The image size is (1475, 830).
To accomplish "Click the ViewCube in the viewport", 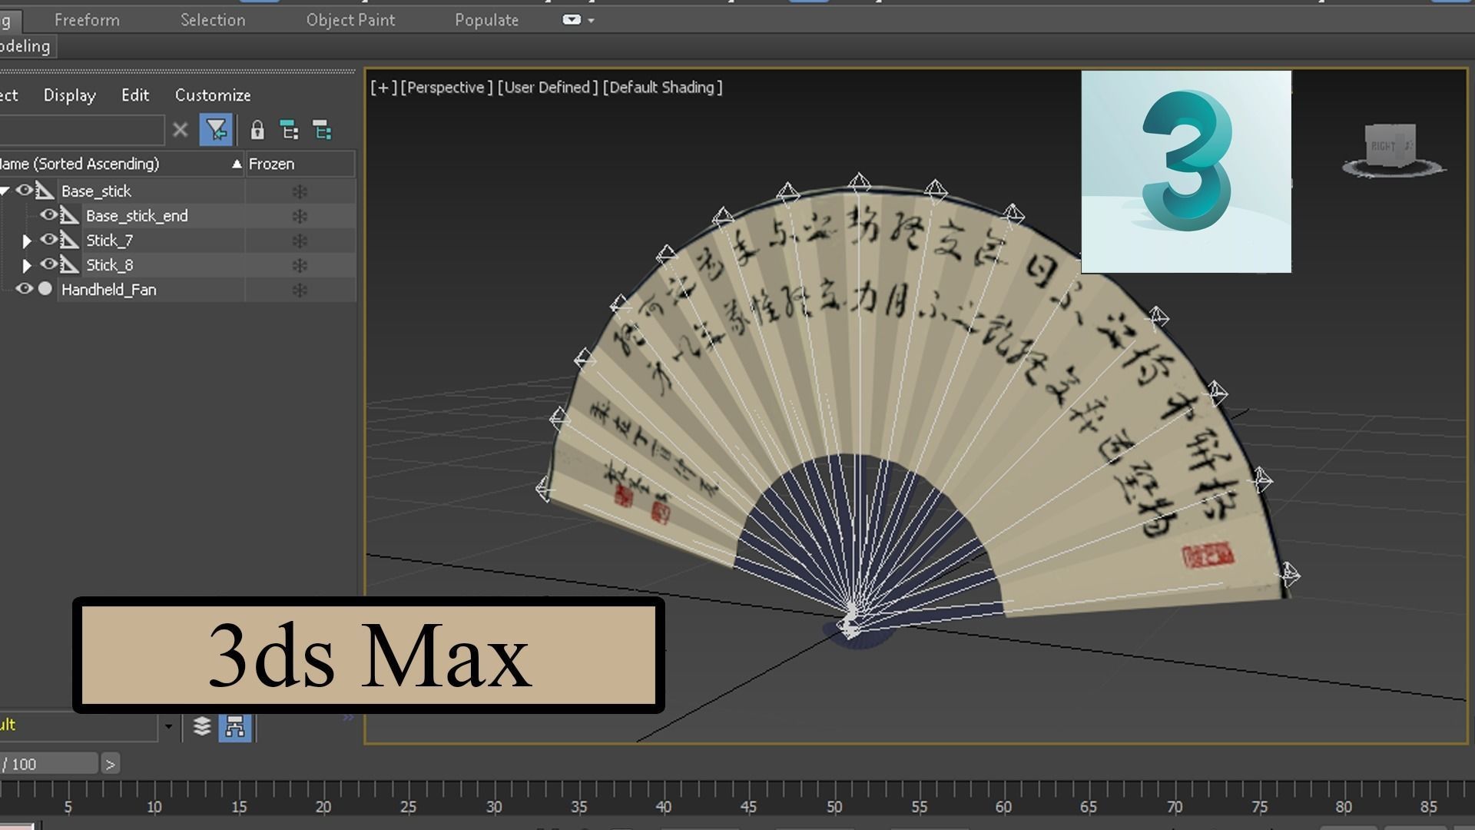I will tap(1392, 146).
